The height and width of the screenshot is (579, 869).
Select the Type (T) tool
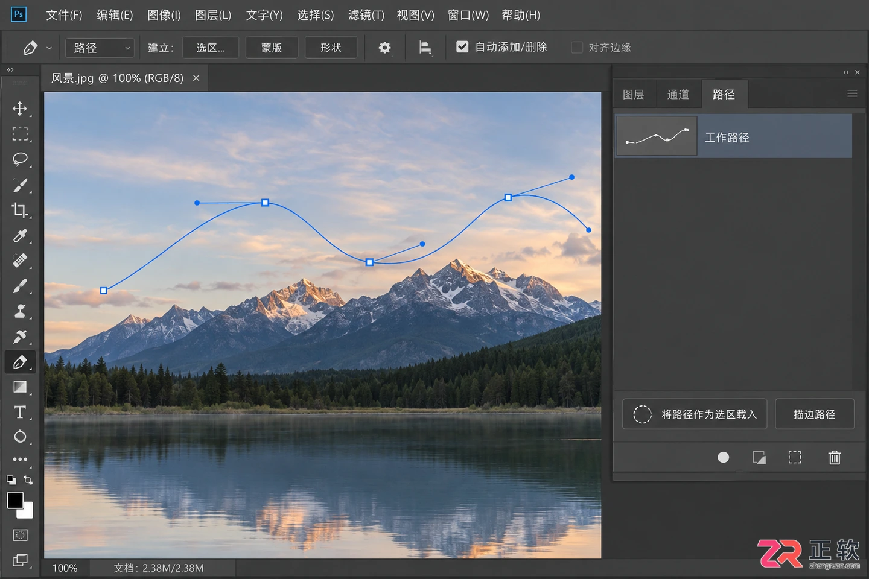(20, 412)
